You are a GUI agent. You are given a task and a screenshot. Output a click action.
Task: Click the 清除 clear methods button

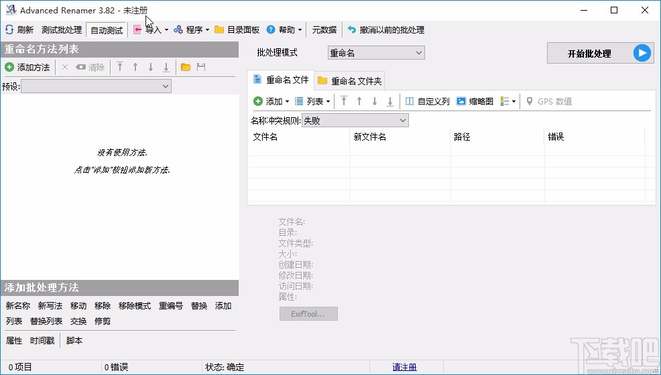pyautogui.click(x=91, y=67)
